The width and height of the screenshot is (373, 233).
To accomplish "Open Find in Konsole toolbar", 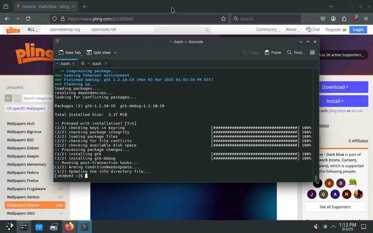I will 296,52.
